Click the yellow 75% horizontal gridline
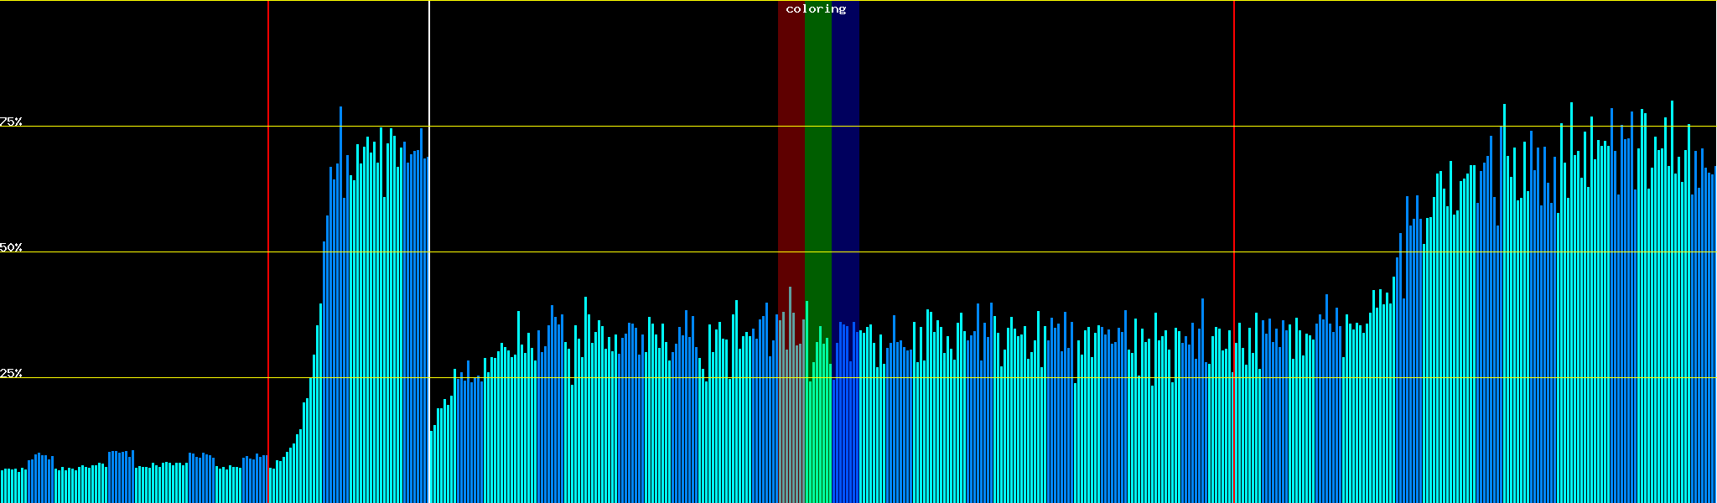The height and width of the screenshot is (503, 1717). (1006, 127)
